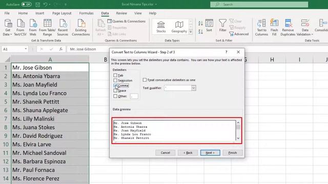Expand the Data Types gallery
Viewport: 328px width, 184px height.
pos(191,32)
